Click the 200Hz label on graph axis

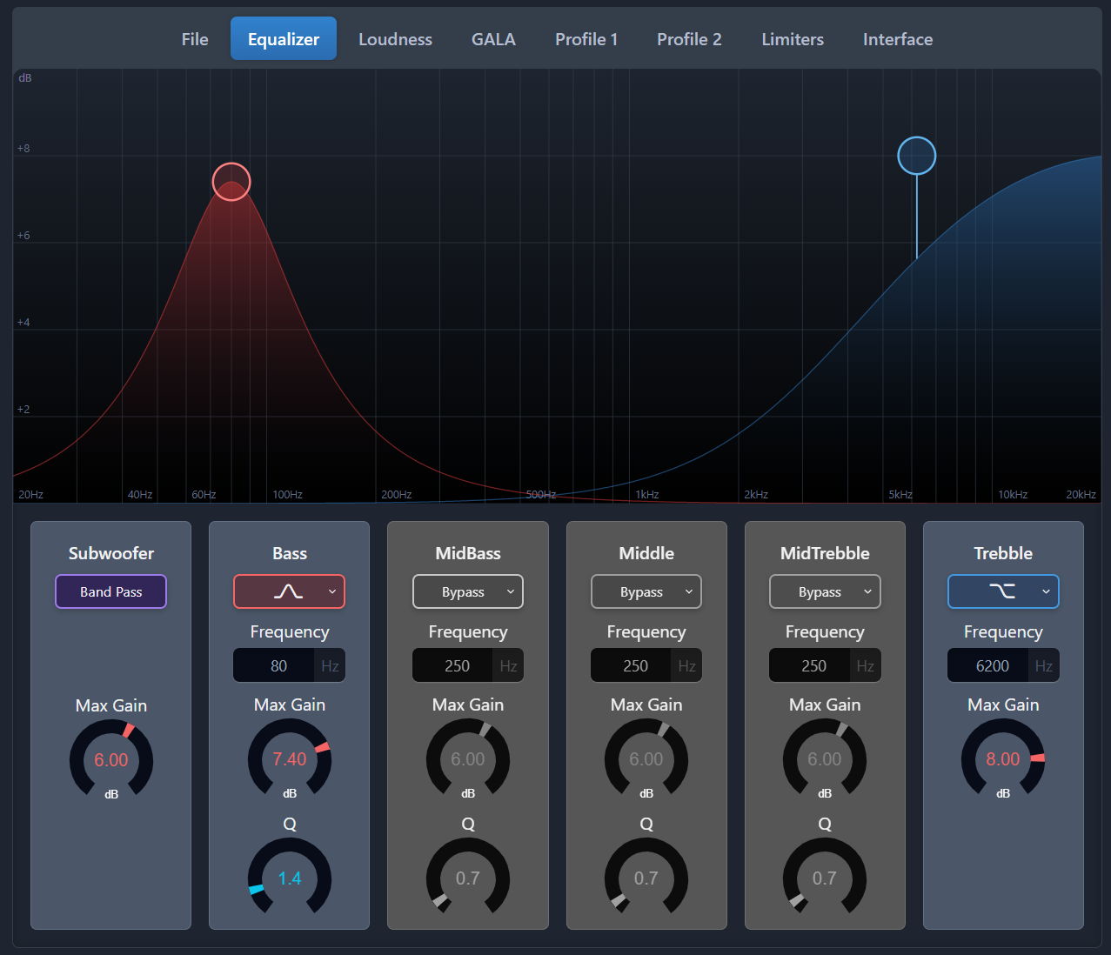pos(397,494)
